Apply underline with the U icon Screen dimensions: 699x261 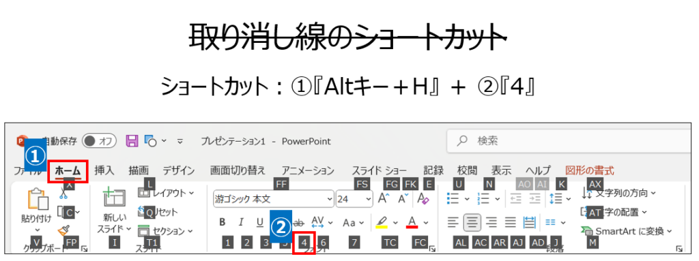point(260,221)
